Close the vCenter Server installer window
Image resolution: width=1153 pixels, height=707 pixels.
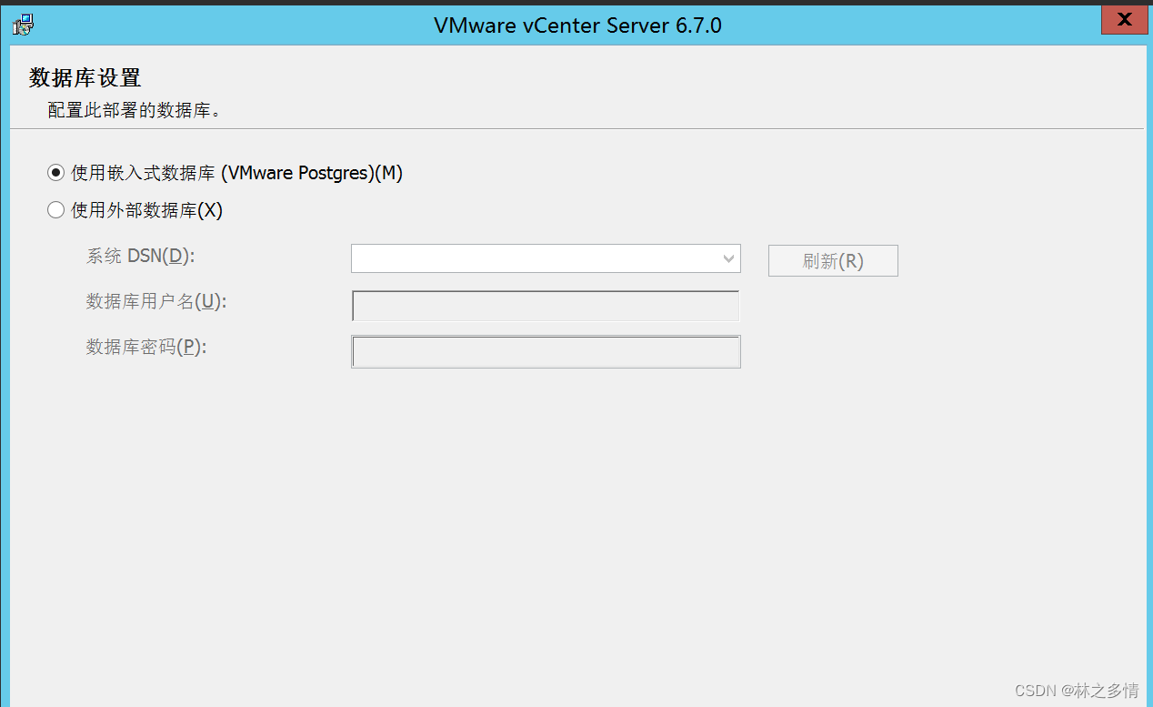point(1125,20)
